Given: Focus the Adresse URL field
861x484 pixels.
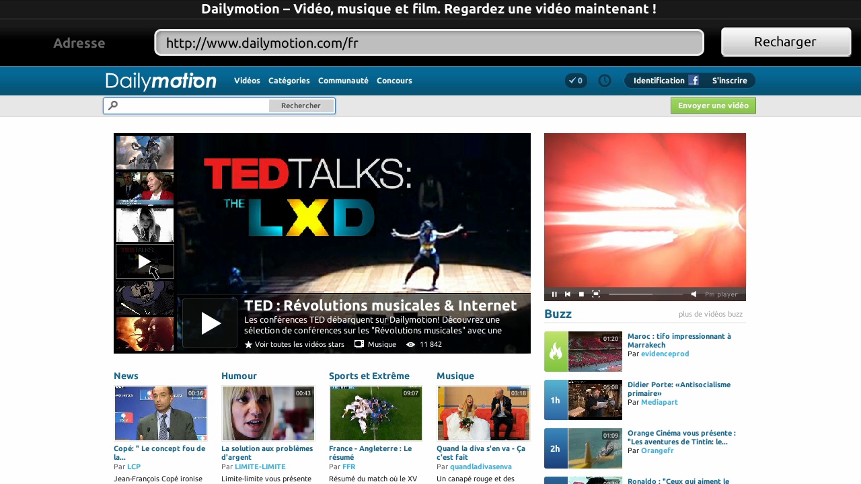Looking at the screenshot, I should [429, 42].
